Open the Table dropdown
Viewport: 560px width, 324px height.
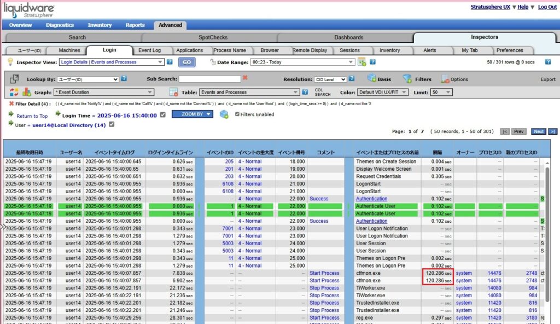(x=249, y=92)
